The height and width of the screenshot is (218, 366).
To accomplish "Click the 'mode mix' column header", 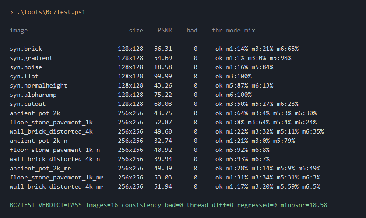I will click(241, 31).
